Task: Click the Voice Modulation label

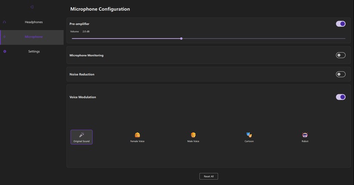Action: click(x=83, y=97)
